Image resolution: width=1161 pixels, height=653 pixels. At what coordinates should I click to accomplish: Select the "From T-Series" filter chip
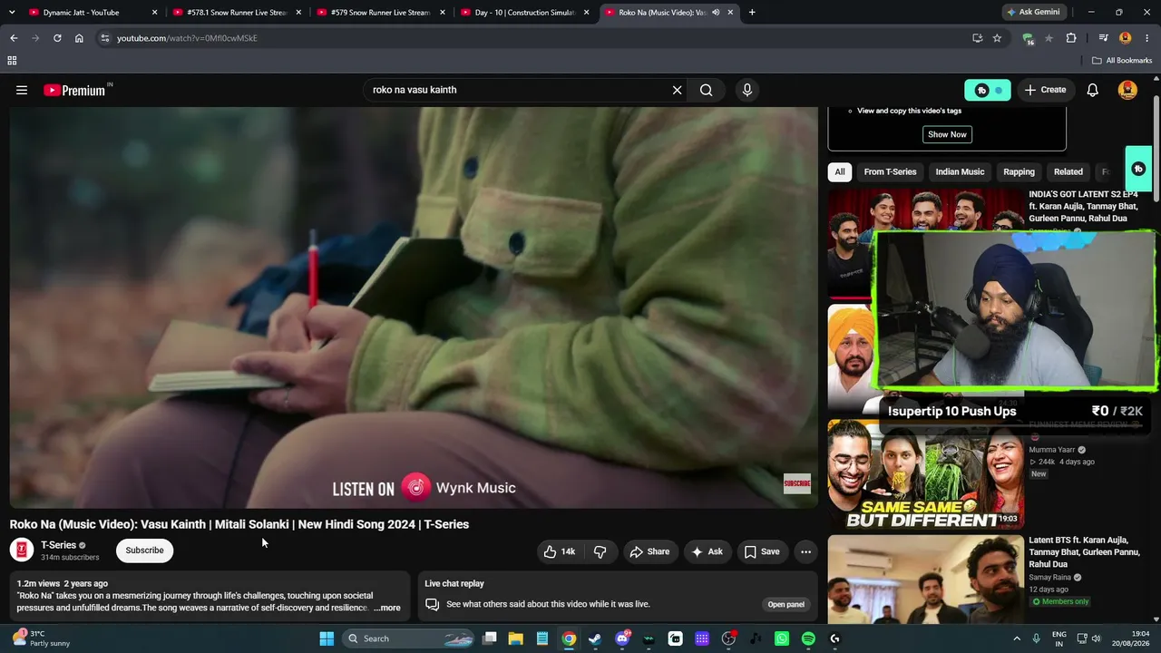[x=890, y=171]
